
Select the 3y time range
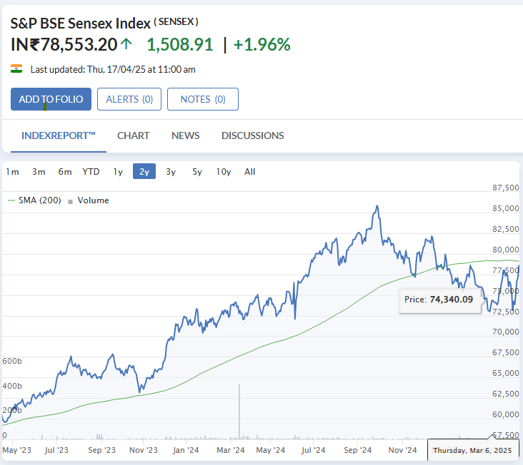tap(171, 172)
